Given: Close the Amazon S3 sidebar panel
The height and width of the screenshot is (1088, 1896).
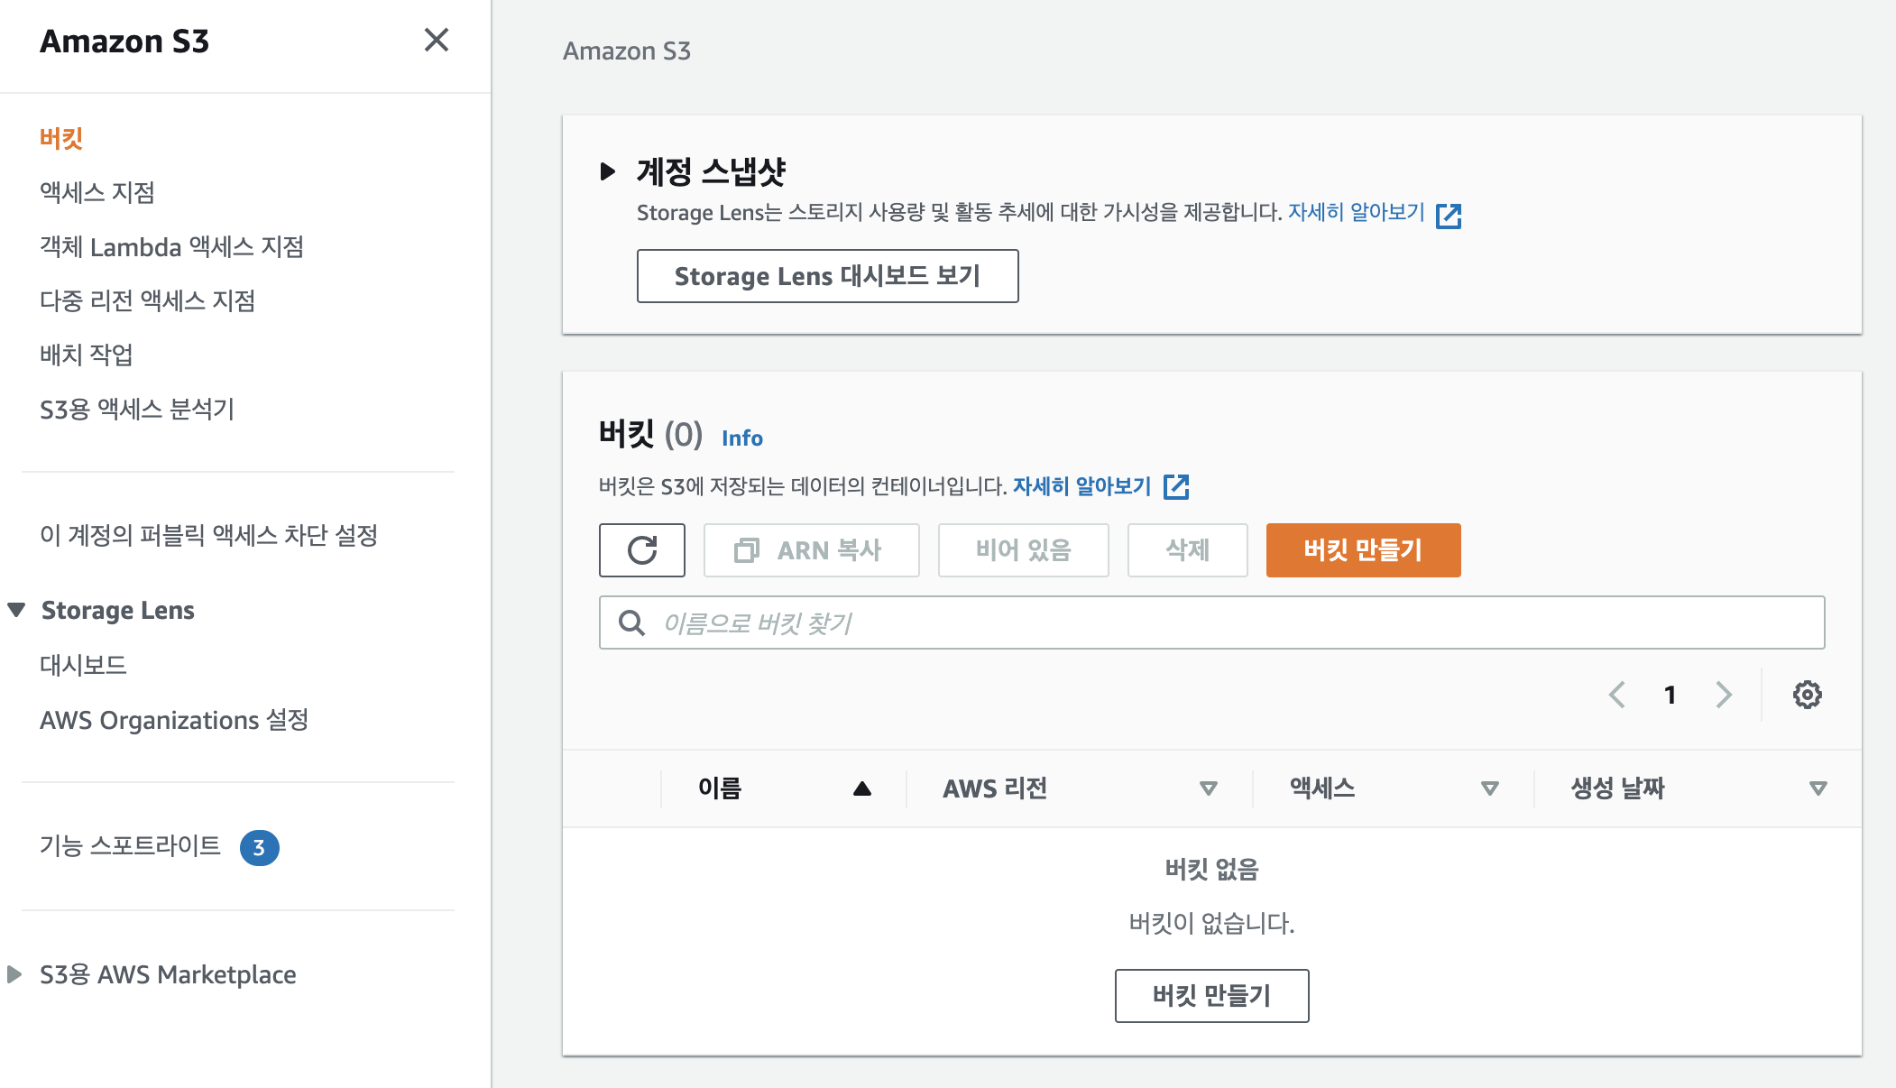Looking at the screenshot, I should (437, 40).
